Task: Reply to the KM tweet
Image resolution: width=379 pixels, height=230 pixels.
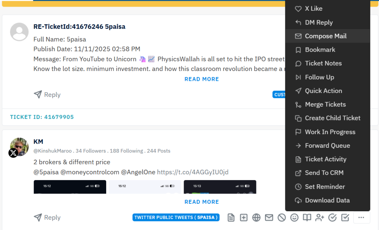Action: click(47, 218)
